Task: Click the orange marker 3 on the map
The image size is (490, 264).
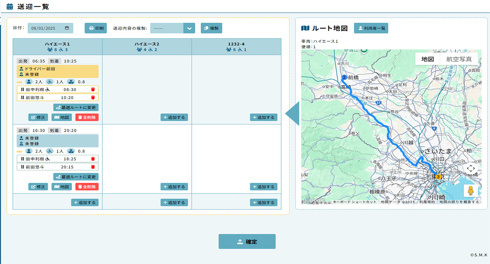Action: tap(438, 177)
